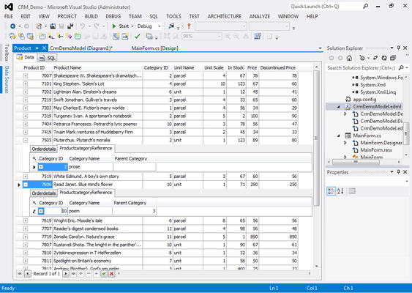
Task: Expand the row for product 7007
Action: click(26, 75)
